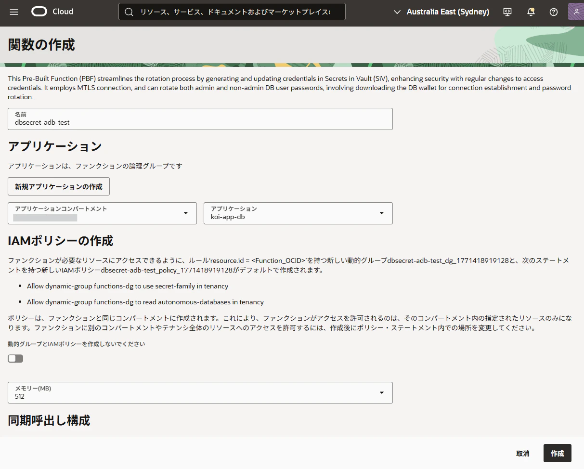584x469 pixels.
Task: Open the user profile avatar
Action: tap(576, 12)
